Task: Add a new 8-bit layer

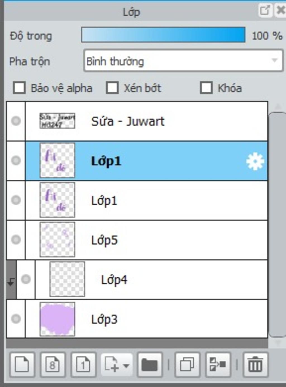Action: click(53, 365)
